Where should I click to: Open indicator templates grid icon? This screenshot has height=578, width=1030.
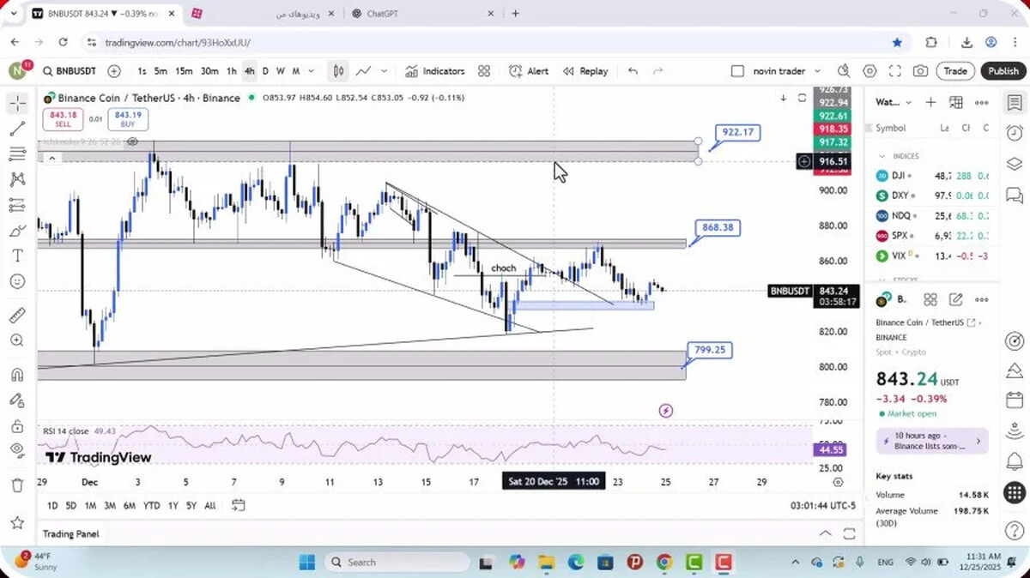(484, 71)
